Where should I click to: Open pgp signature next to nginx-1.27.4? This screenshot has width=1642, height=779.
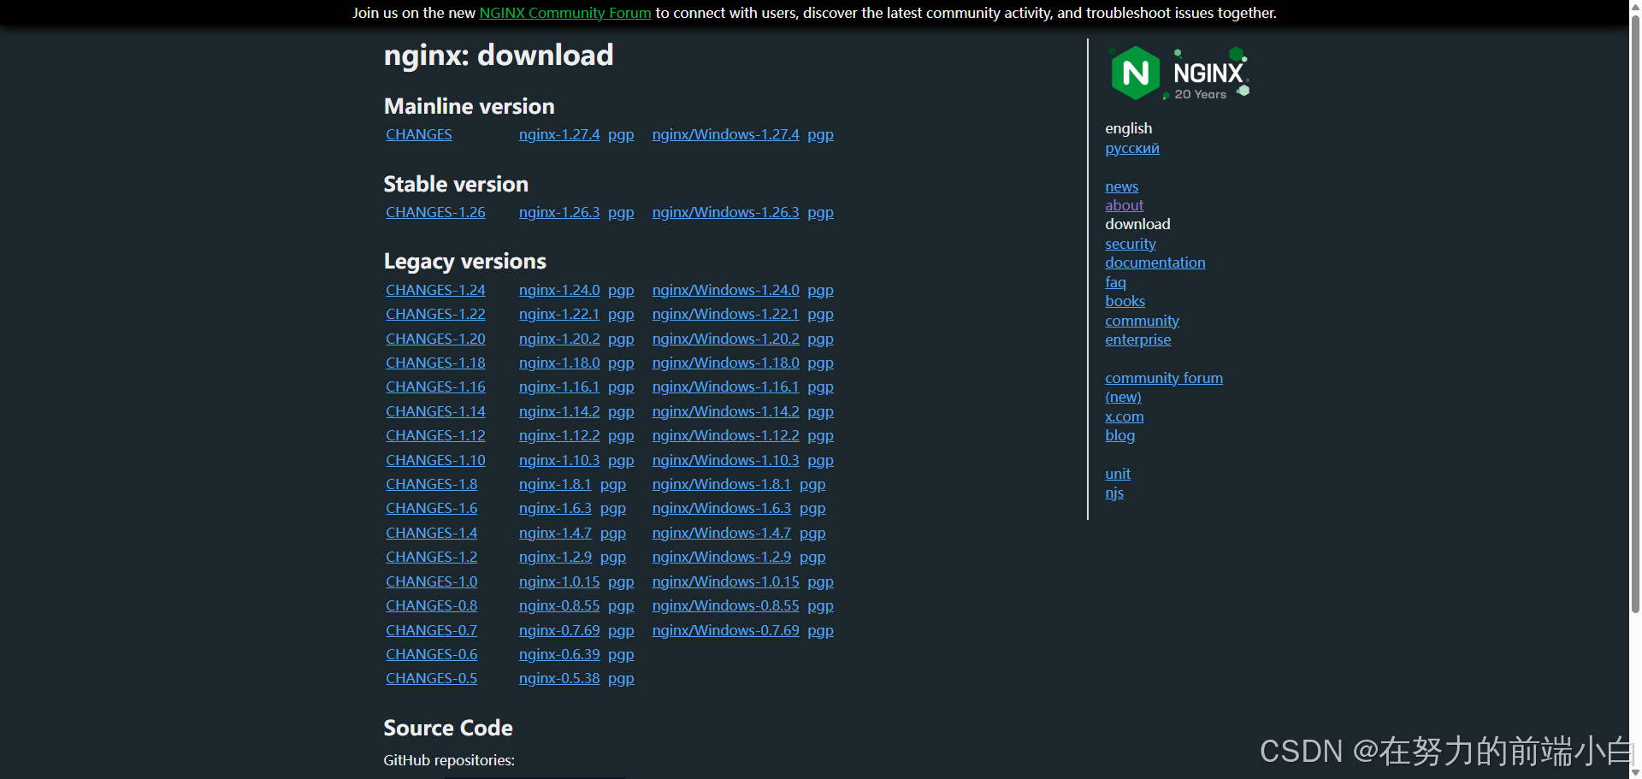[621, 134]
